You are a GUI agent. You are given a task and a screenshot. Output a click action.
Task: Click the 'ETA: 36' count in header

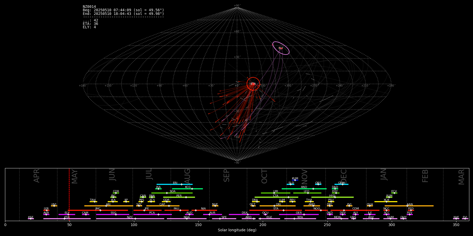pyautogui.click(x=90, y=24)
